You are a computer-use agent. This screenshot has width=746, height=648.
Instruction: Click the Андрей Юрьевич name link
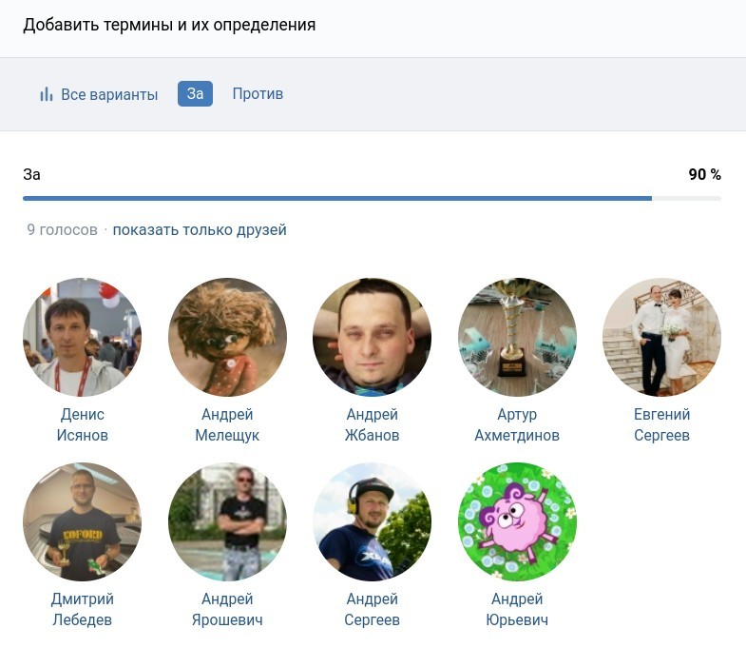point(517,609)
